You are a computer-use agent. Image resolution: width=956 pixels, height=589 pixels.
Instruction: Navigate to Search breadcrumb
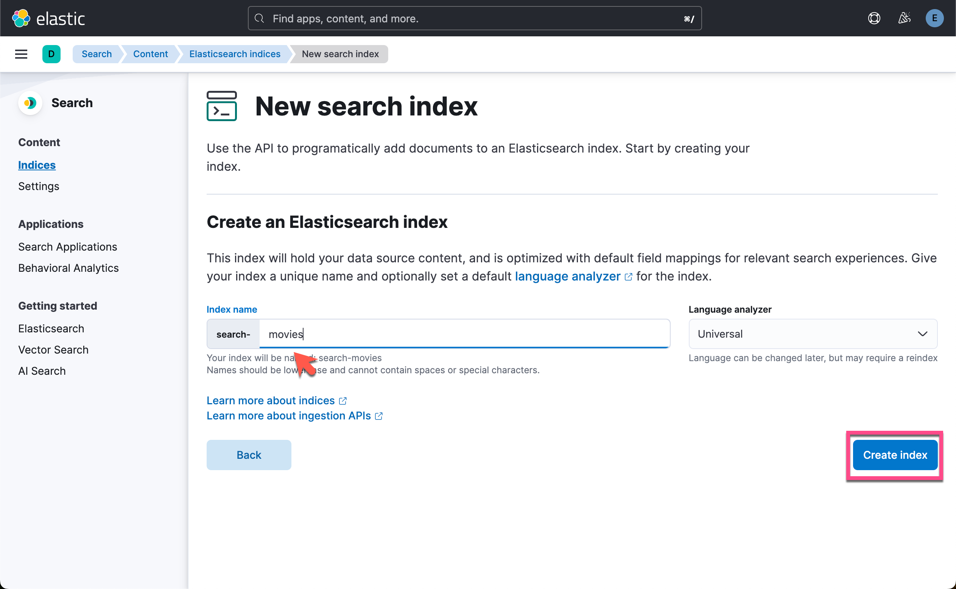click(97, 54)
